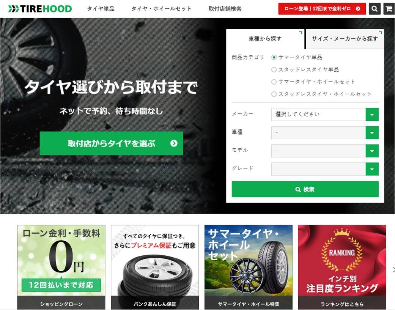The image size is (395, 310).
Task: Click the magnifier icon inside green 検索 button
Action: coord(298,189)
